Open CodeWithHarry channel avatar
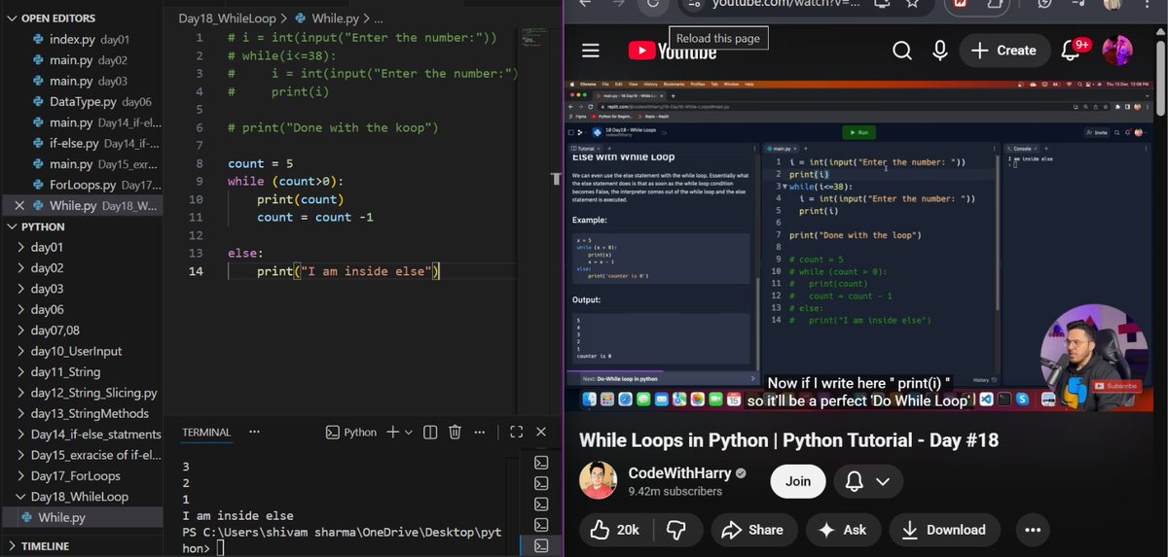Image resolution: width=1168 pixels, height=557 pixels. [598, 481]
